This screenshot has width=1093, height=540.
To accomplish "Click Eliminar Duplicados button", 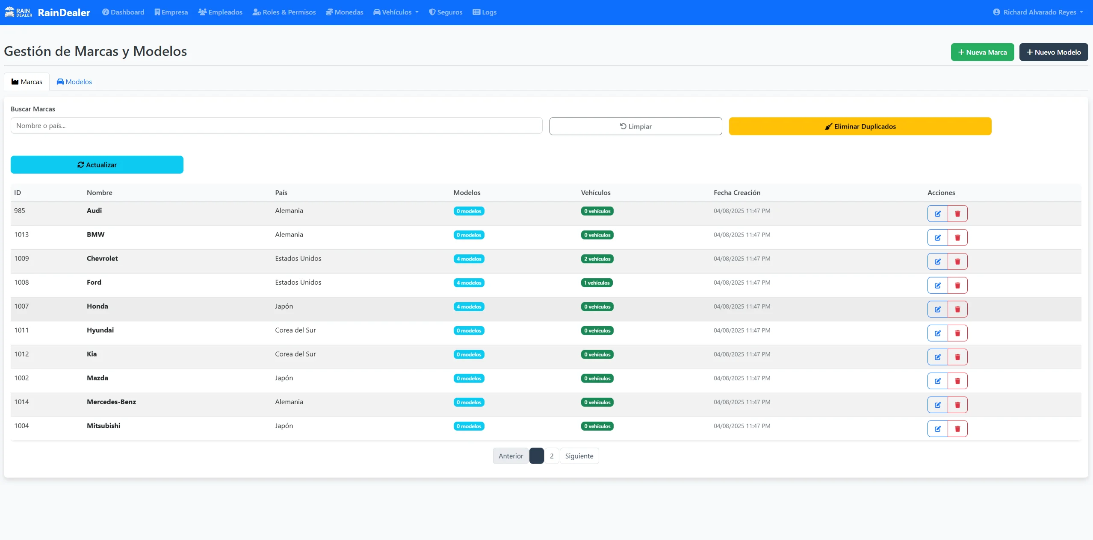I will click(x=860, y=126).
